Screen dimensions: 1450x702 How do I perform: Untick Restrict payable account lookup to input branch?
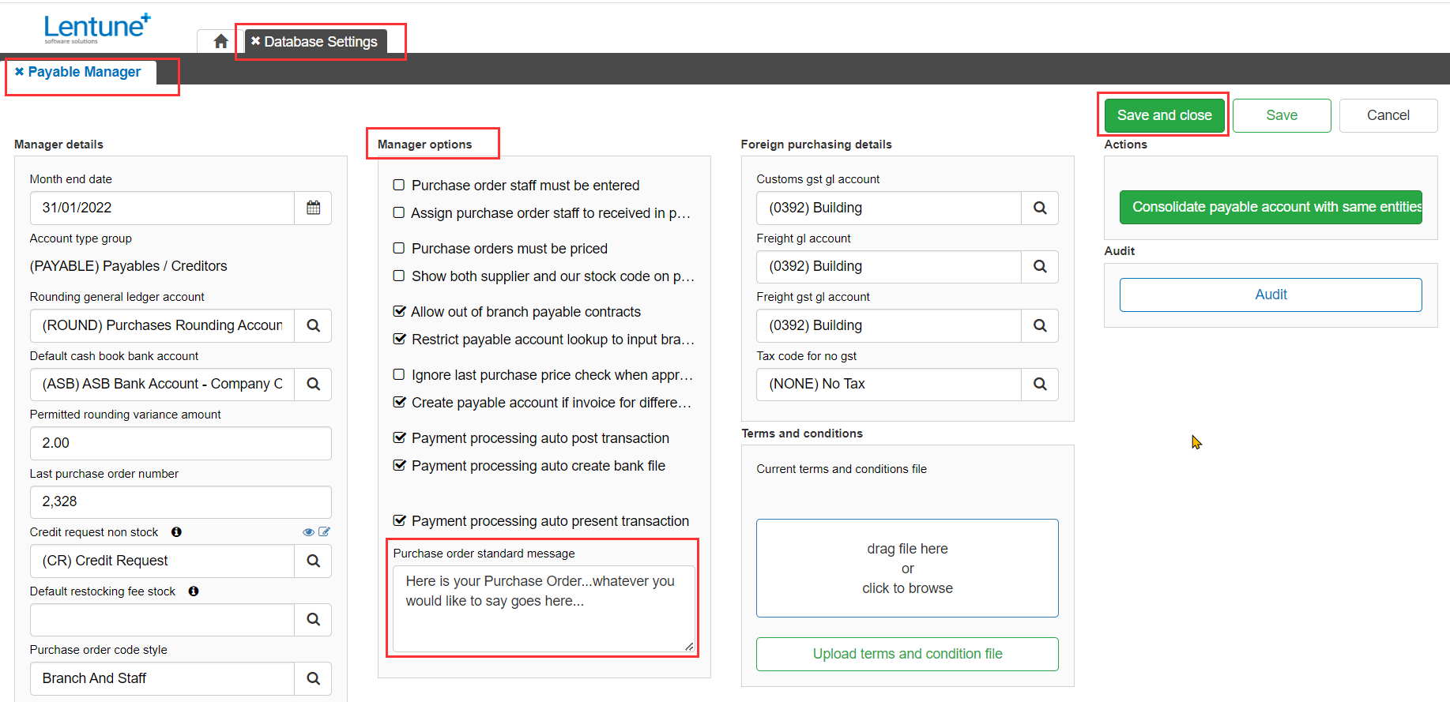[x=399, y=339]
